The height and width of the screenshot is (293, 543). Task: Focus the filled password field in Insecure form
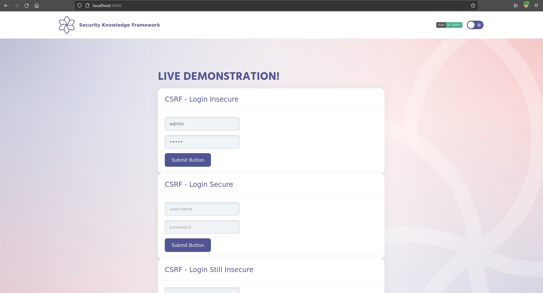pyautogui.click(x=202, y=142)
